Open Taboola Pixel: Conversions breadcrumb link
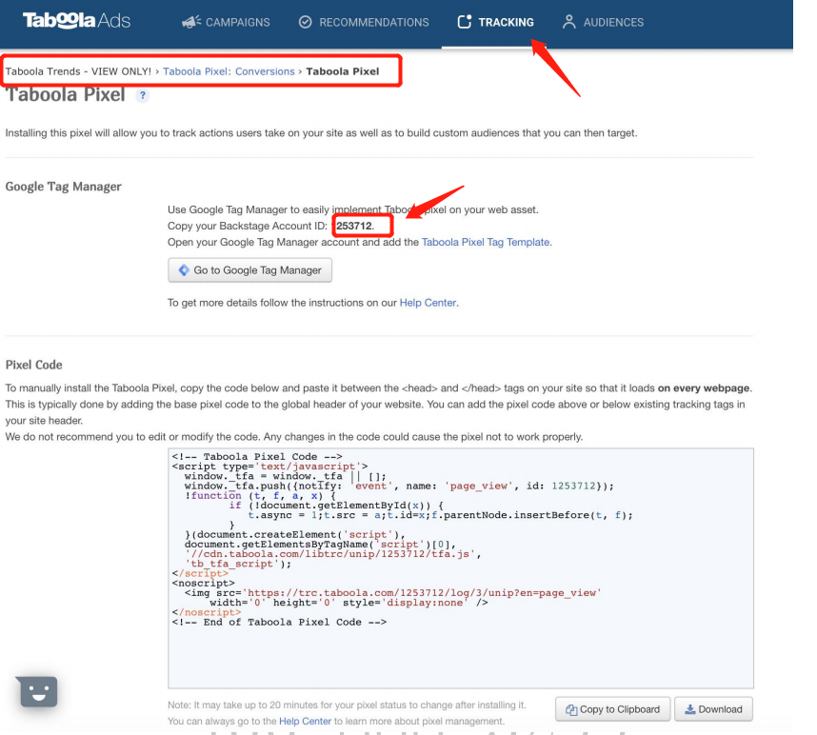 pos(229,71)
